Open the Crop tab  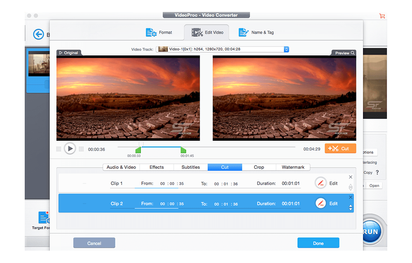(x=259, y=167)
